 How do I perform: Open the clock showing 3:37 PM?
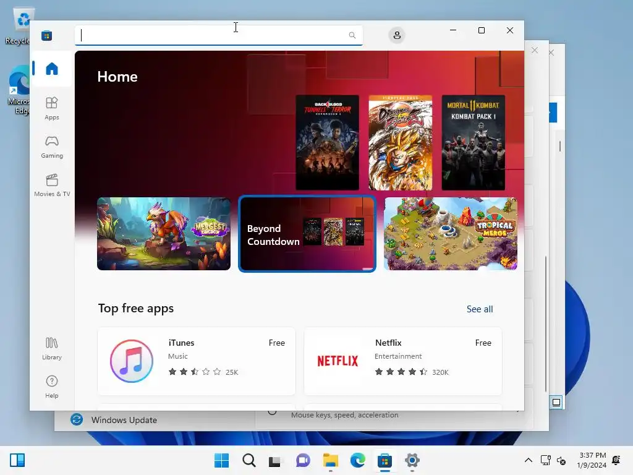pos(592,460)
